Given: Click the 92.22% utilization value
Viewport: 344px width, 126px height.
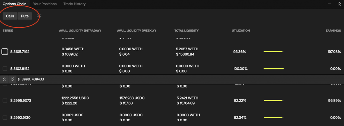Looking at the screenshot, I should coord(240,101).
